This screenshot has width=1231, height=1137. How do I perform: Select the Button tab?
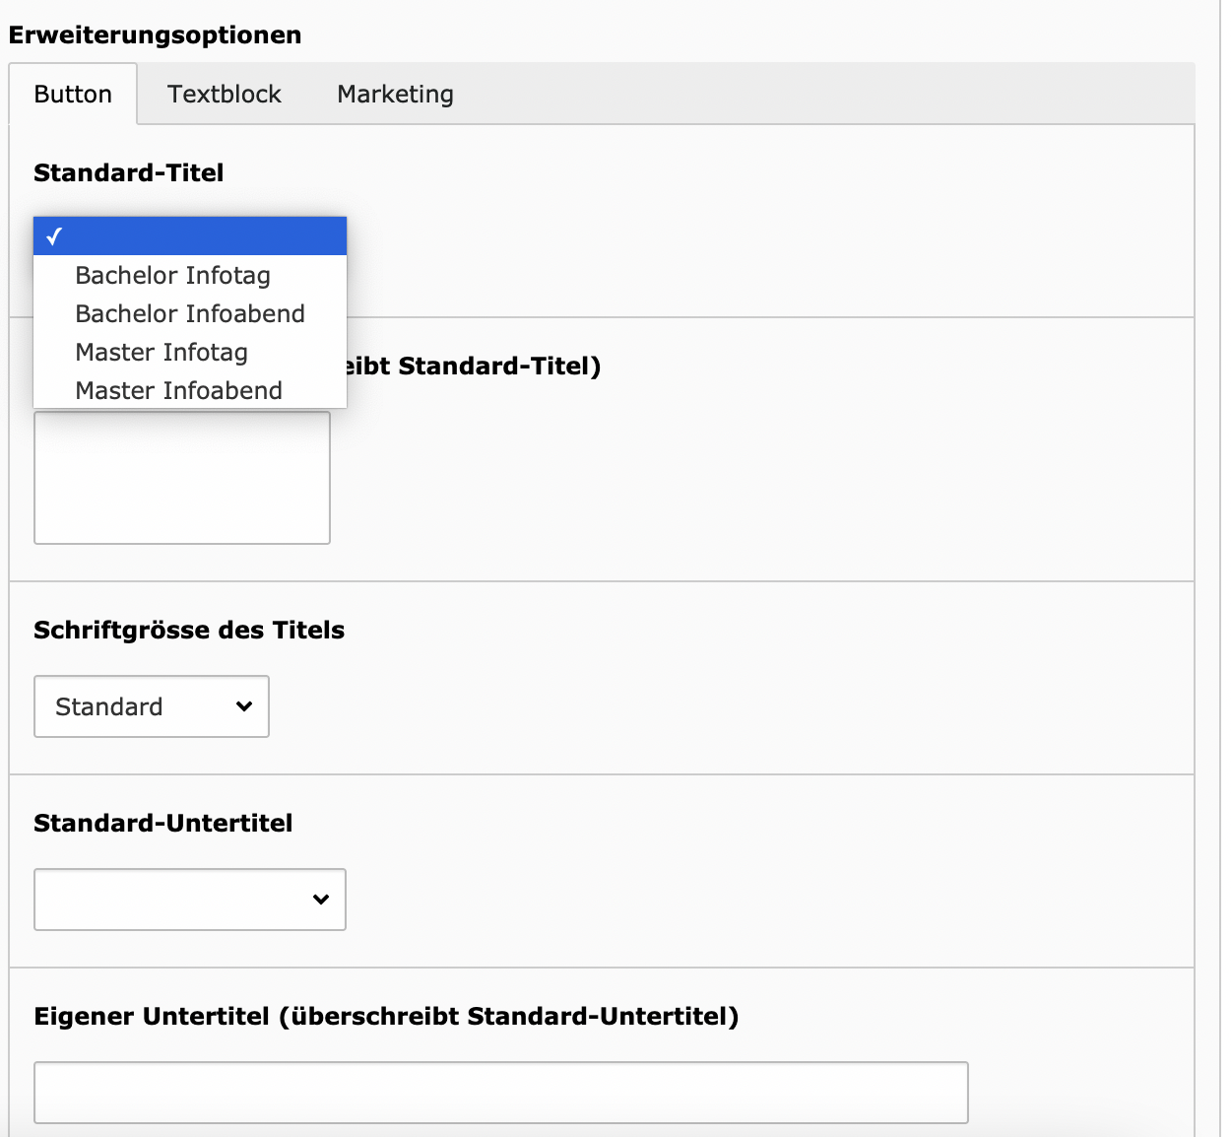73,95
